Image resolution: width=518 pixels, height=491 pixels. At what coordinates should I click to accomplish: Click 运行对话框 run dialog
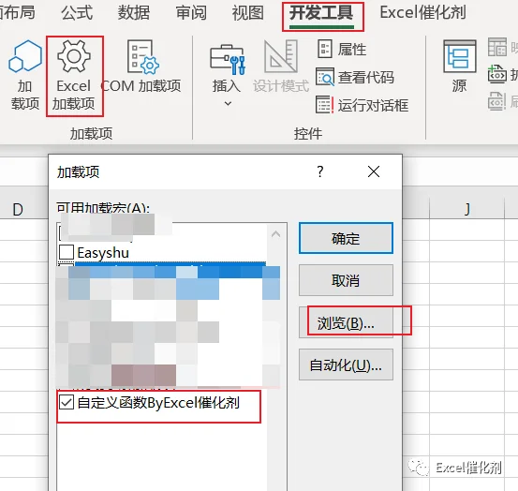363,105
